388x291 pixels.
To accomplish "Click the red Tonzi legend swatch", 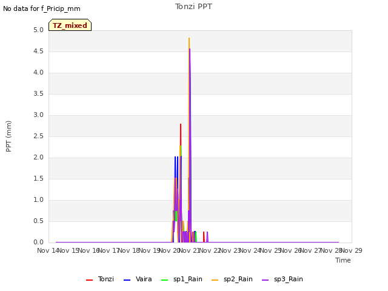I will point(89,280).
